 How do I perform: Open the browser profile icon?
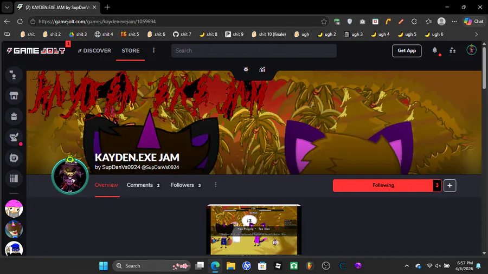click(x=441, y=22)
